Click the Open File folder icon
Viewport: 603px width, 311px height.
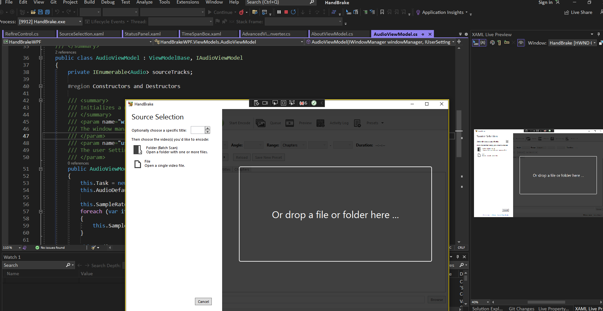click(x=33, y=12)
